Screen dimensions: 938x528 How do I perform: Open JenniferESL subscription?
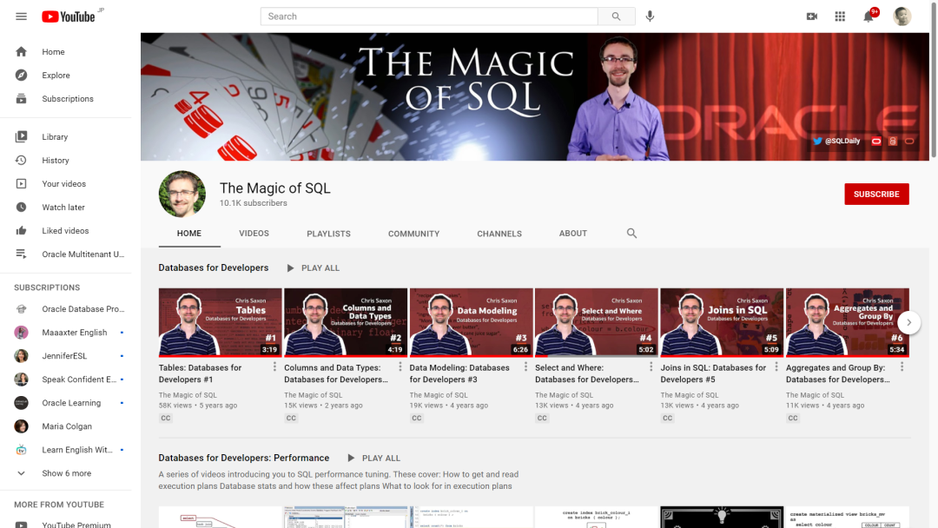tap(66, 356)
